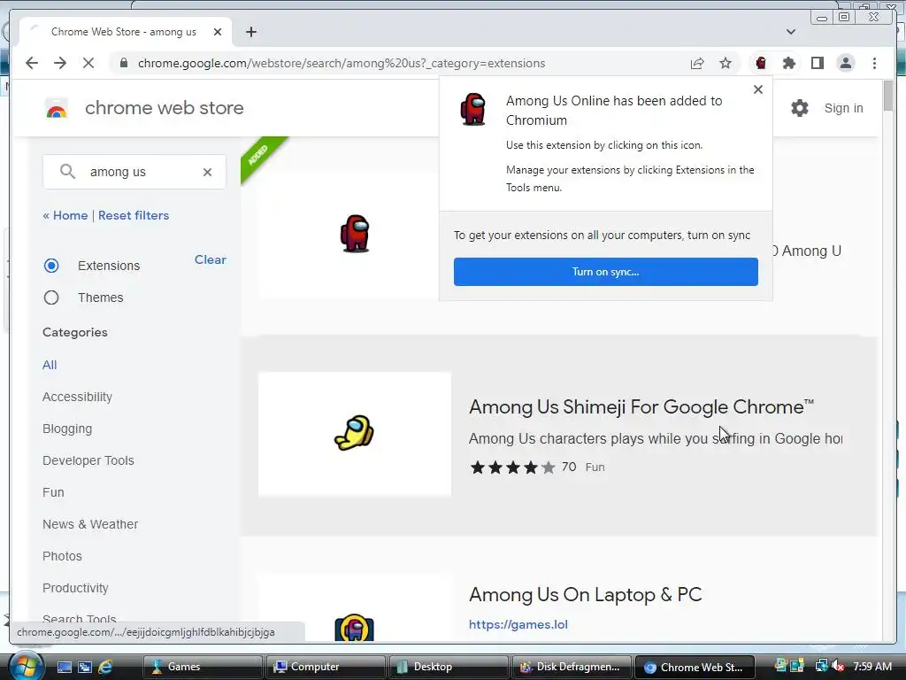Switch to Desktop taskbar window

[x=449, y=667]
